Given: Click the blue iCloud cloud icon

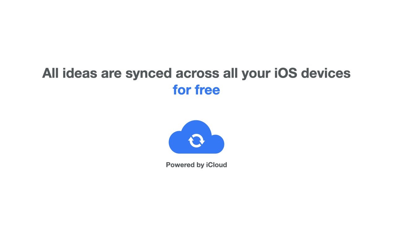Looking at the screenshot, I should [196, 137].
